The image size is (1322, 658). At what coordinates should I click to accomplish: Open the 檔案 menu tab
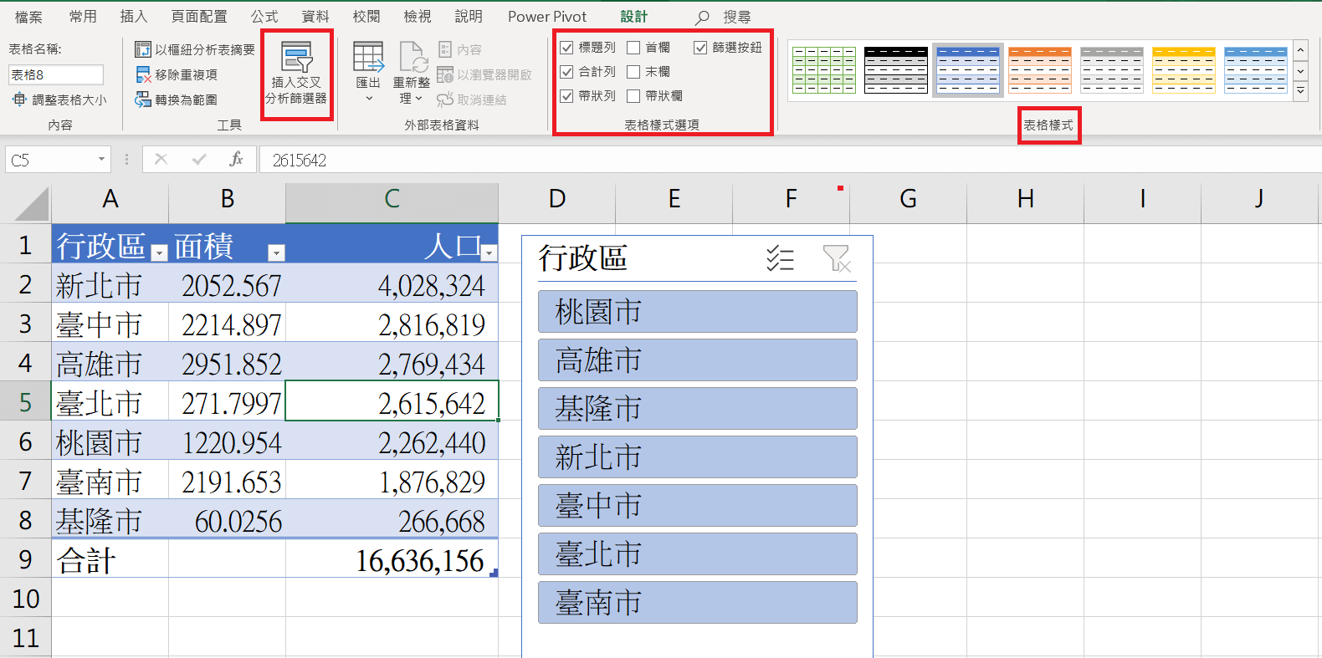point(28,17)
